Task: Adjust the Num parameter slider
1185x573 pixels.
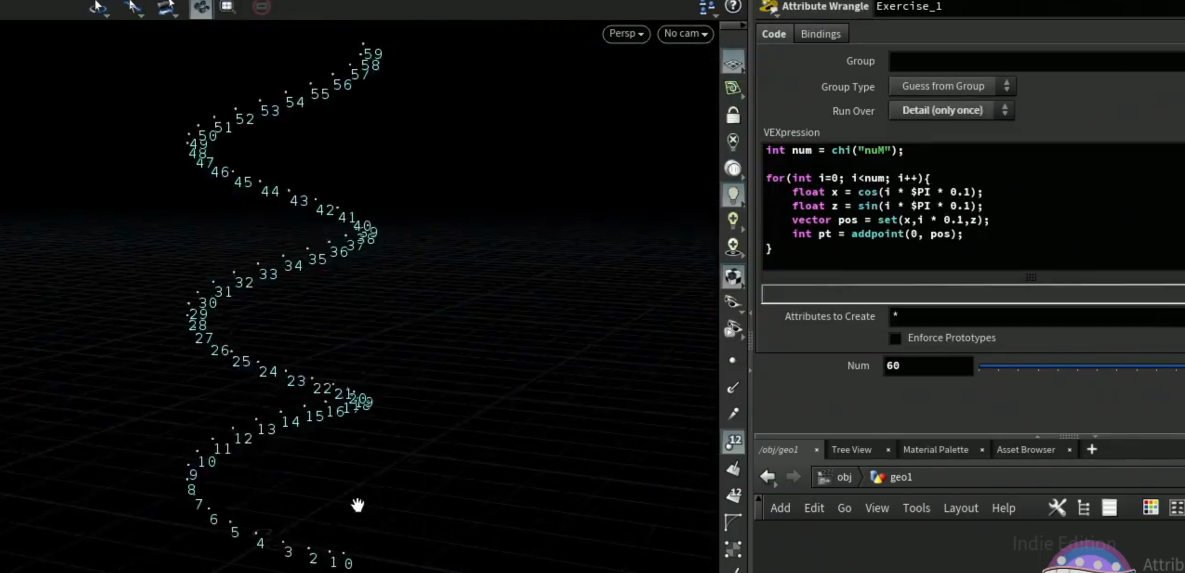Action: tap(1081, 367)
